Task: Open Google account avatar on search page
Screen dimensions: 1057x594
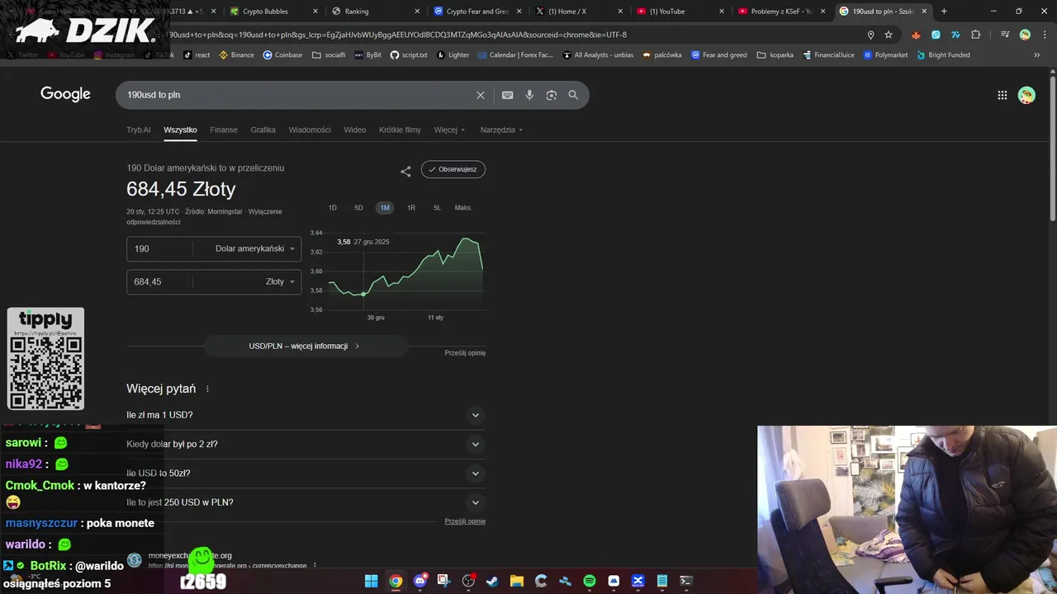Action: [1026, 95]
